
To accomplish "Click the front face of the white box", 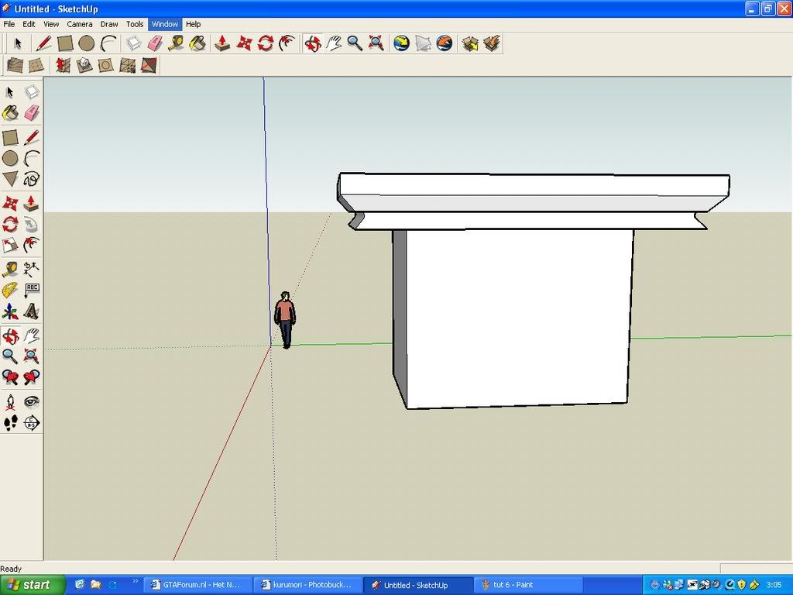I will [520, 318].
